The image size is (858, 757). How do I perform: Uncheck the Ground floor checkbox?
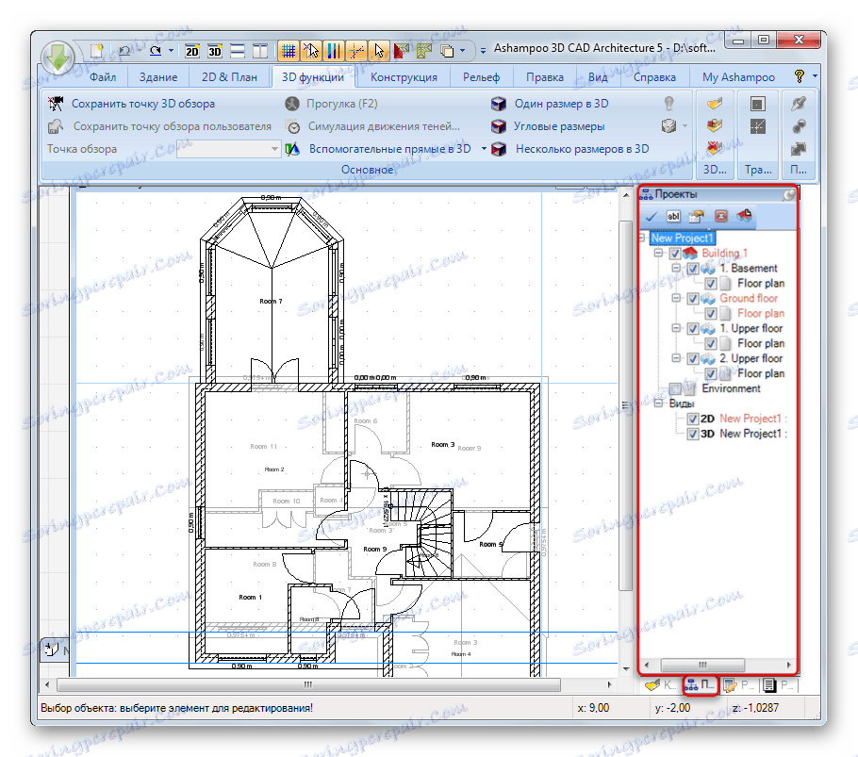693,298
